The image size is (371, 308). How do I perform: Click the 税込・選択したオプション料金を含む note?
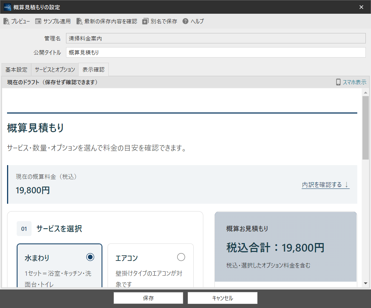point(268,265)
